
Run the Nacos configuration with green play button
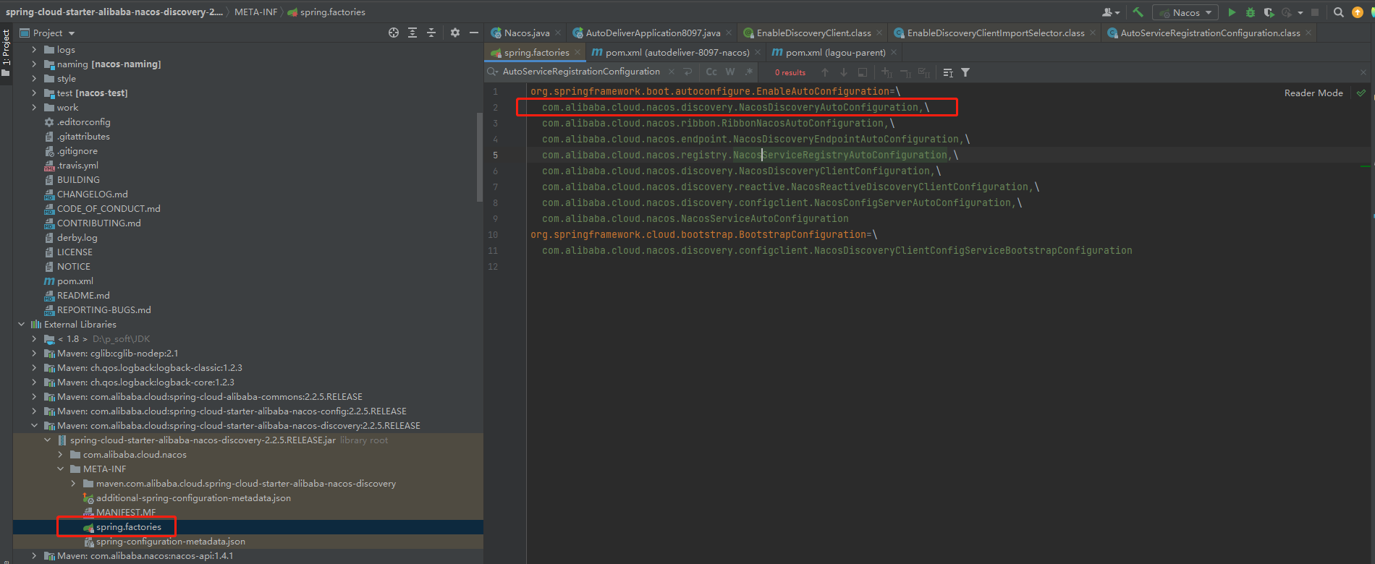click(1232, 12)
